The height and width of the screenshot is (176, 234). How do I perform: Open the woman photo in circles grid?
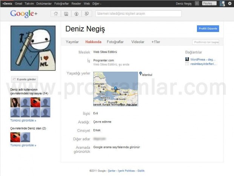point(15,102)
